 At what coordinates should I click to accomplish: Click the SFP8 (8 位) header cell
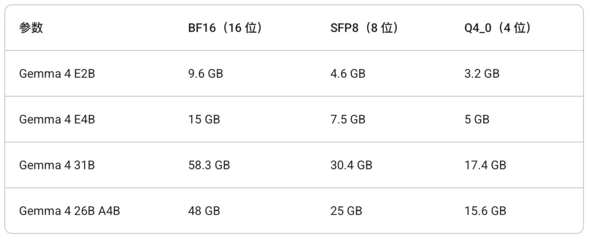[363, 28]
